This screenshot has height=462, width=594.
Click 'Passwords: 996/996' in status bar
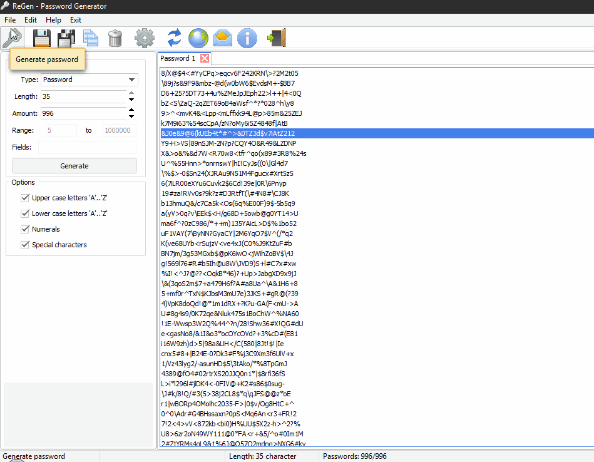pyautogui.click(x=354, y=456)
